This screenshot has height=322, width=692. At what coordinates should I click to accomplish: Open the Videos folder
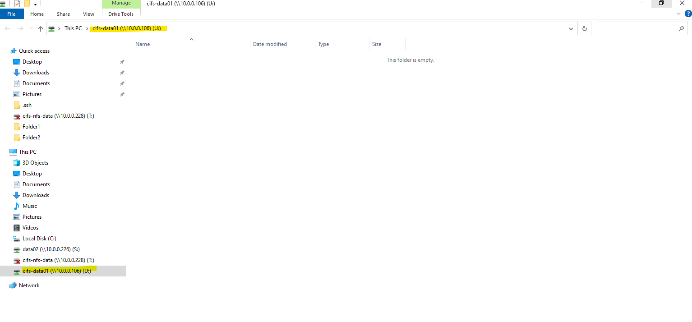click(x=30, y=228)
